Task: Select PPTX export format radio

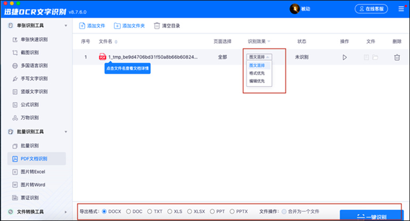Action: (x=232, y=211)
